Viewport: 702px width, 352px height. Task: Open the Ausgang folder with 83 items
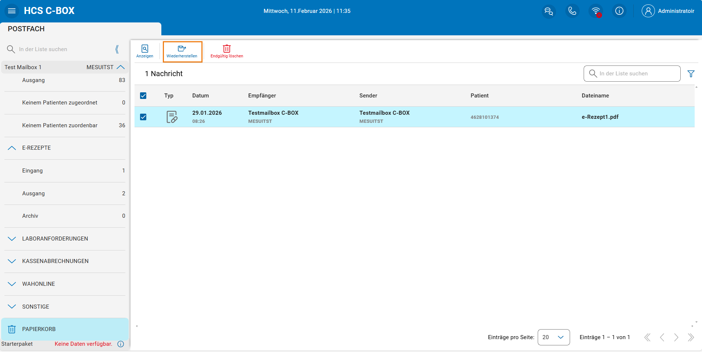pos(65,80)
